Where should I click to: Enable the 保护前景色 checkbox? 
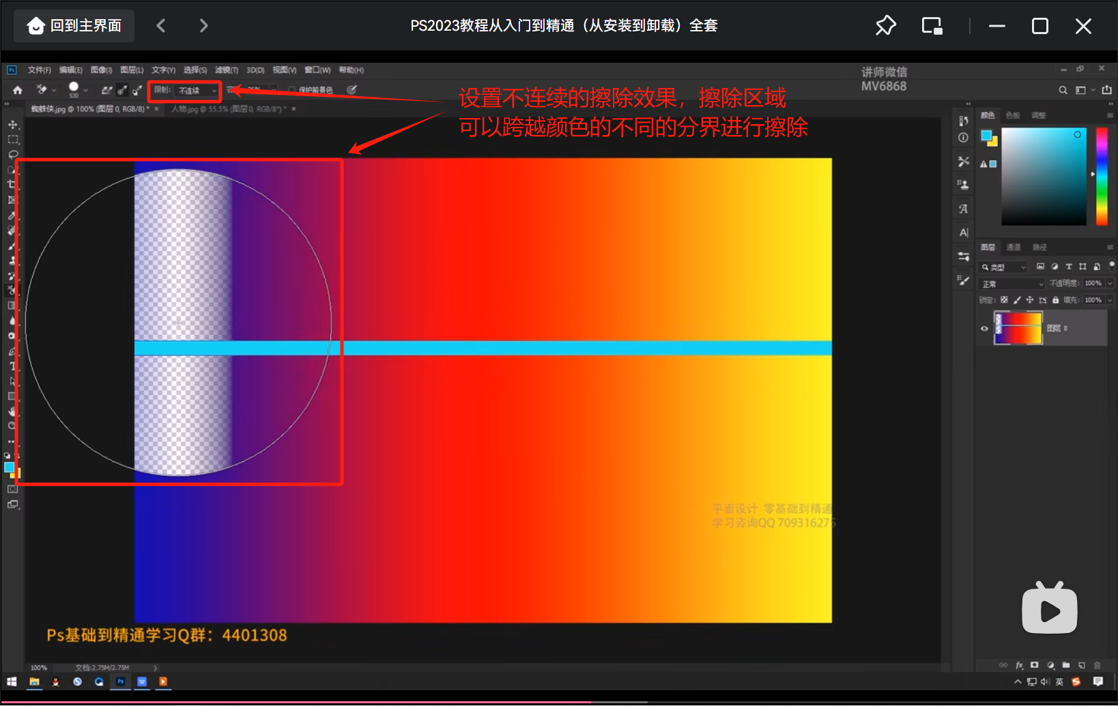(292, 90)
